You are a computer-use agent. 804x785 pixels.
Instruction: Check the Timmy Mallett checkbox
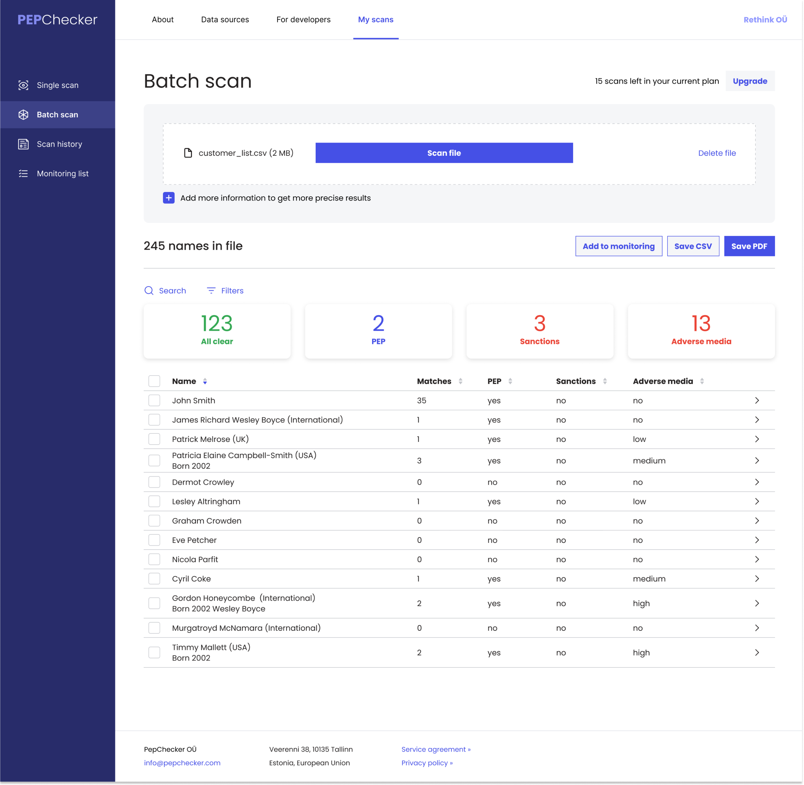coord(154,653)
